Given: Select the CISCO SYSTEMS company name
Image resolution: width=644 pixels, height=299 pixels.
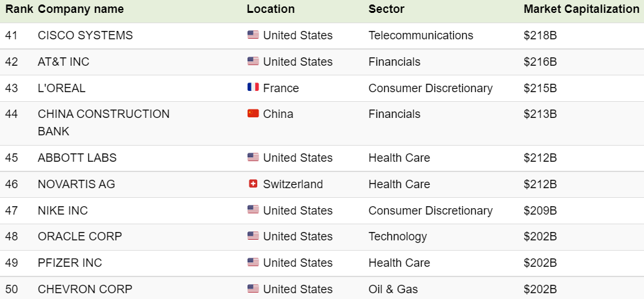Looking at the screenshot, I should [x=86, y=35].
